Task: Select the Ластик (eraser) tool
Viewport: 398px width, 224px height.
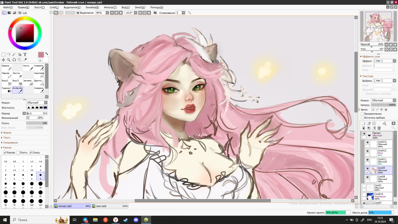Action: click(18, 75)
